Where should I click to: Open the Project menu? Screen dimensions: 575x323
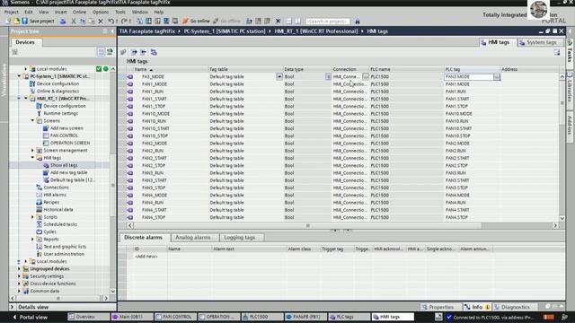[x=12, y=12]
